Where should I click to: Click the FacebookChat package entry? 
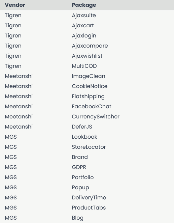click(x=92, y=106)
